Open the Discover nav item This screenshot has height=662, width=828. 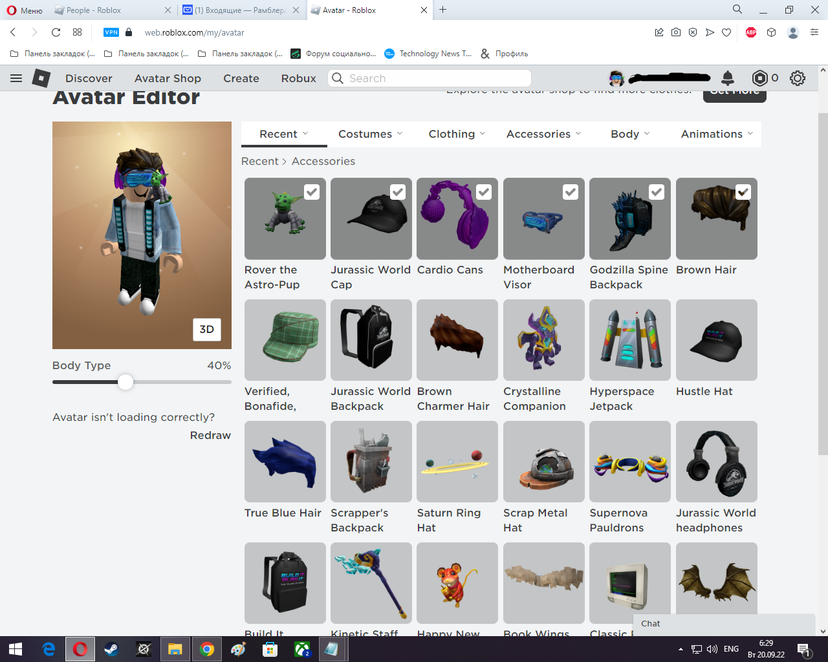click(x=89, y=78)
